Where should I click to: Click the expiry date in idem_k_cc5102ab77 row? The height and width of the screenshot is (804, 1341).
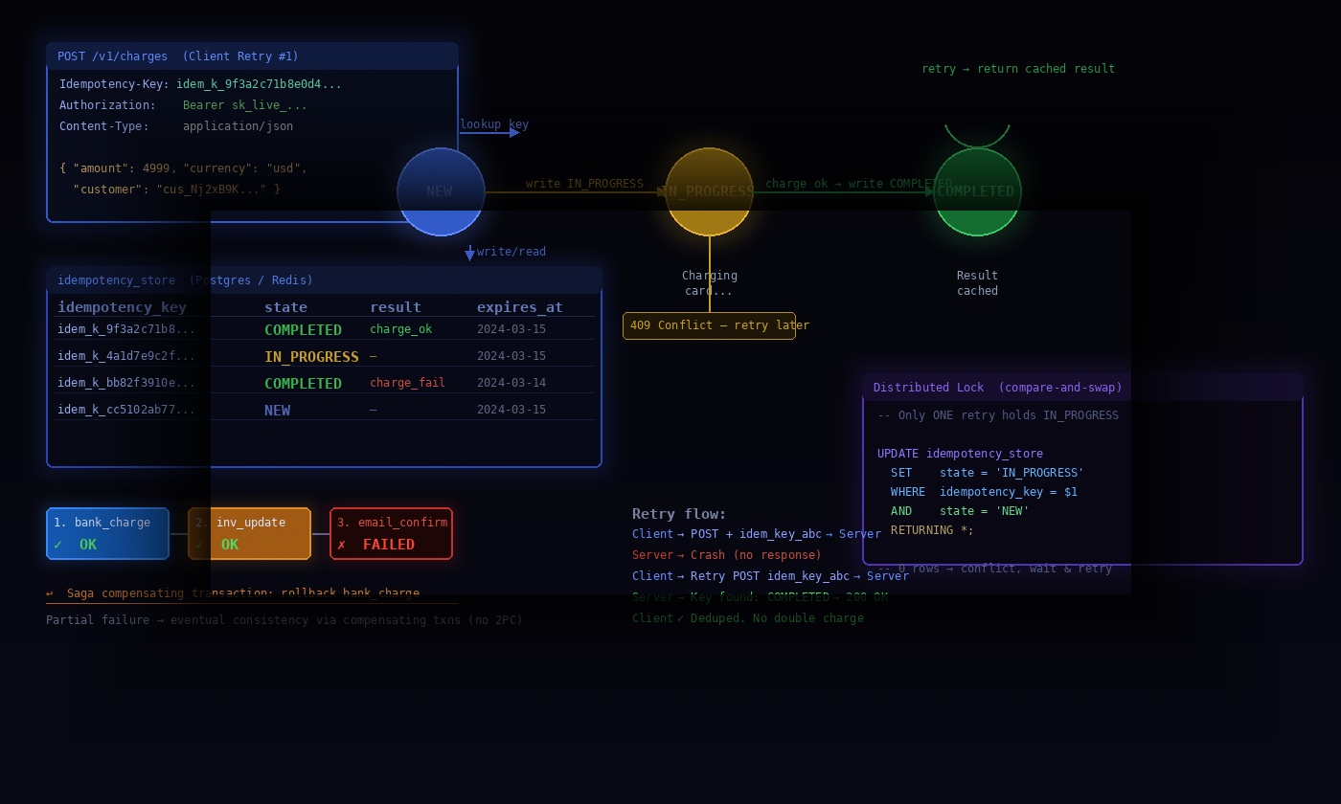511,410
